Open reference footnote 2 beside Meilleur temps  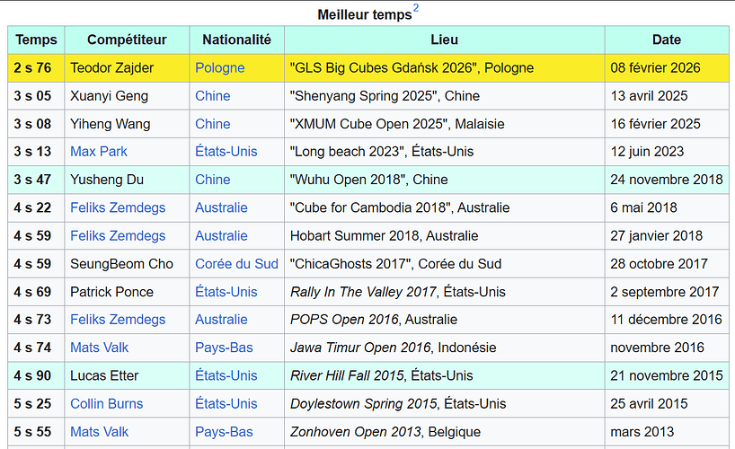(x=416, y=8)
